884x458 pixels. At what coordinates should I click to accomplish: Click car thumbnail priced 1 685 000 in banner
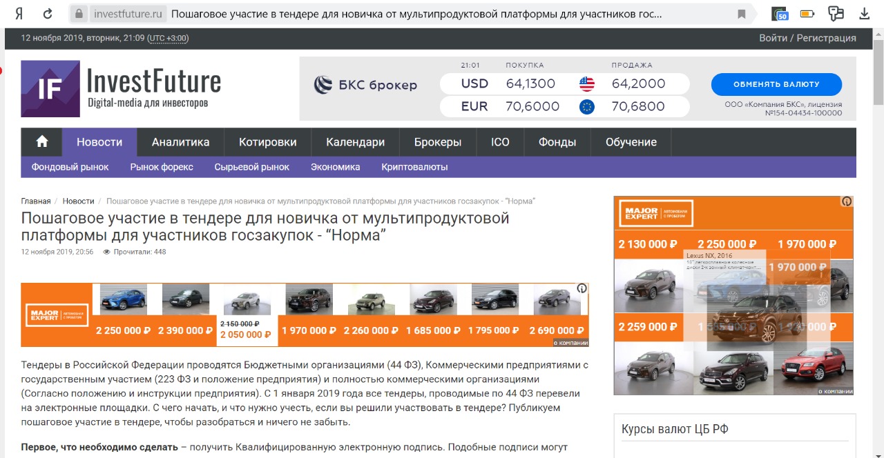point(434,300)
